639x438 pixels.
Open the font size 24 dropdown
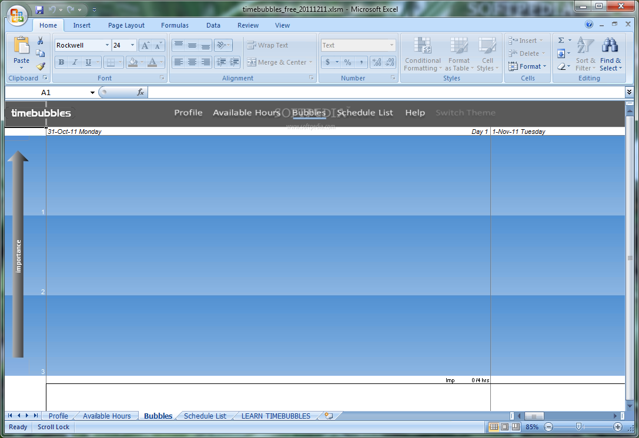tap(132, 45)
